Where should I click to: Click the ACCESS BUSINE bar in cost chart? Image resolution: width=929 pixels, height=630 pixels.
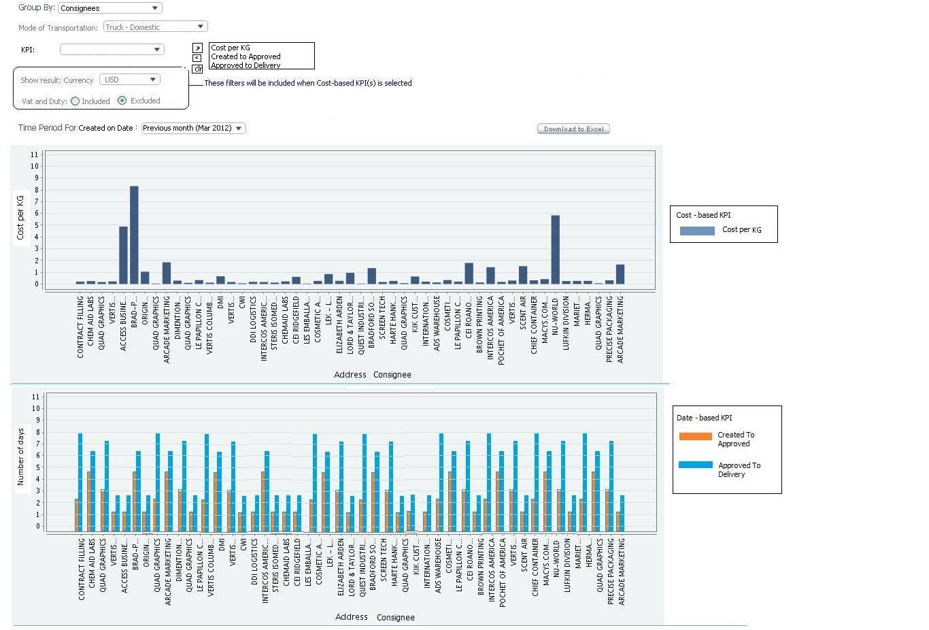(123, 256)
